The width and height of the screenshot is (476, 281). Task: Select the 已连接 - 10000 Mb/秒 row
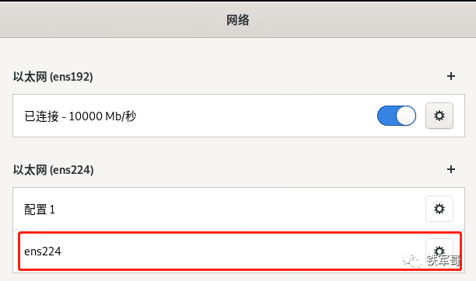pos(239,116)
